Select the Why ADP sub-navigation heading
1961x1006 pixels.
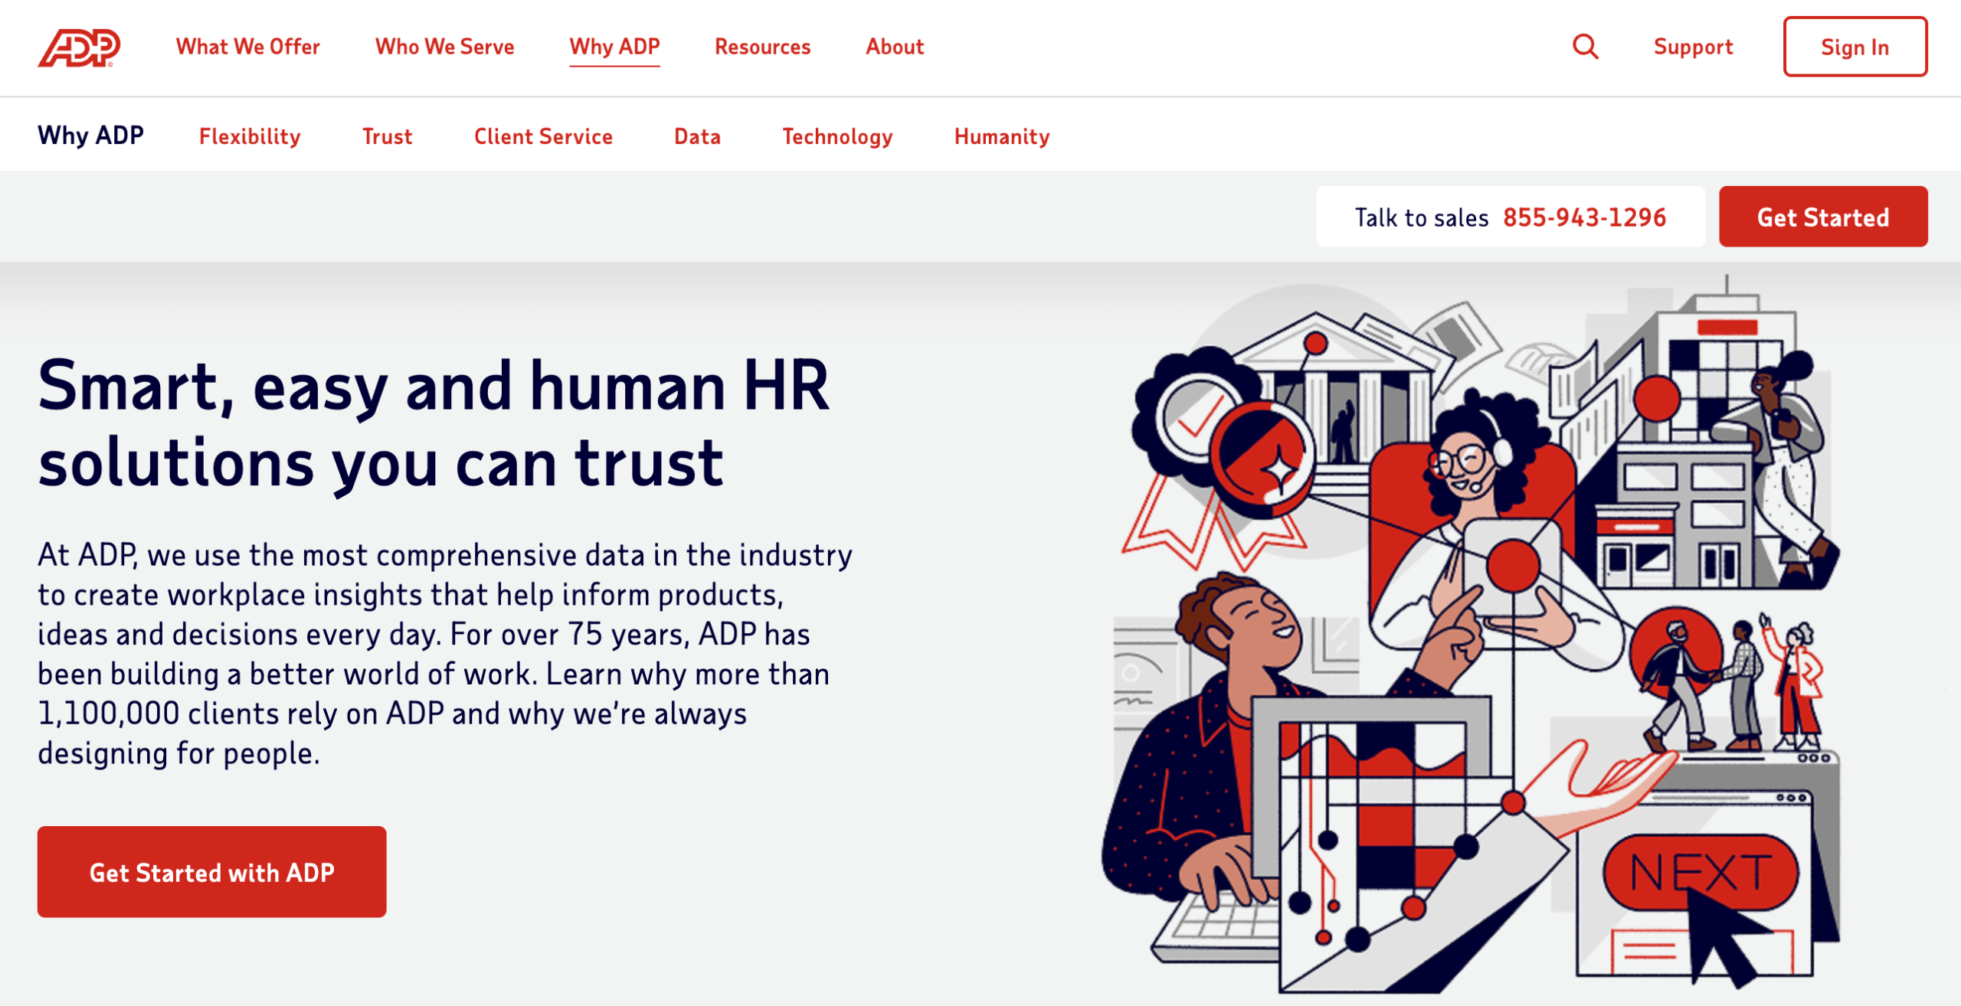(90, 136)
